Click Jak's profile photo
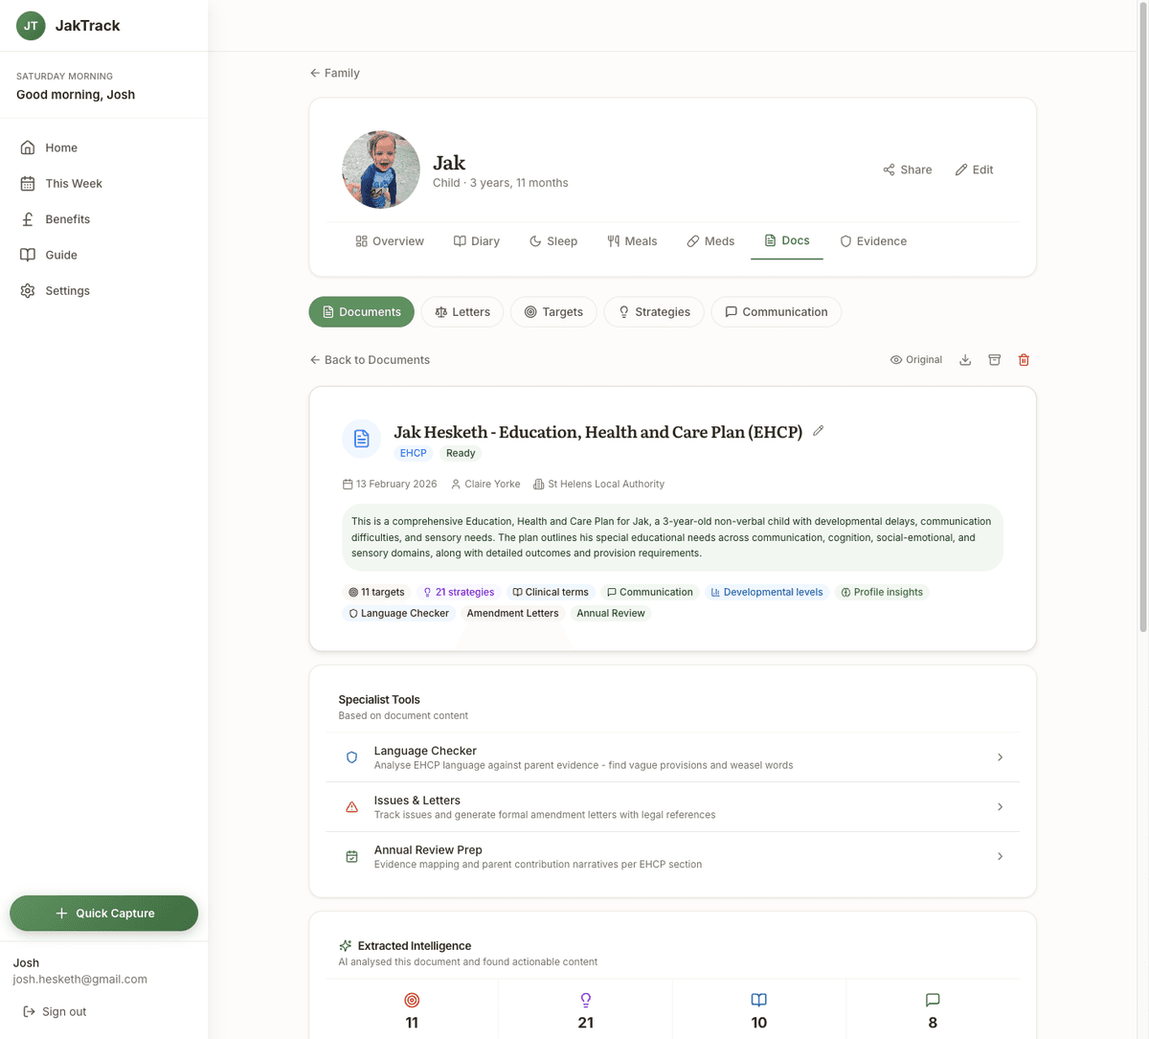The image size is (1149, 1039). (x=380, y=169)
